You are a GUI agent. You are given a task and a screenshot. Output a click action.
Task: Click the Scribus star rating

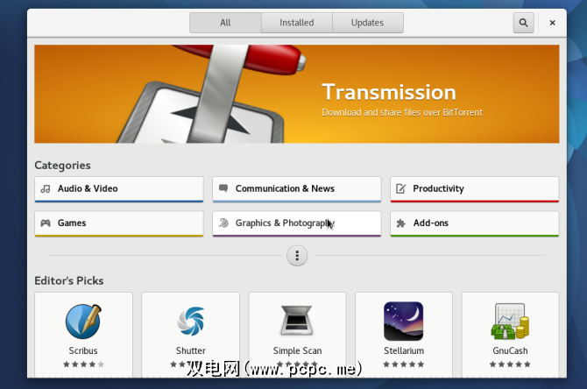coord(83,364)
